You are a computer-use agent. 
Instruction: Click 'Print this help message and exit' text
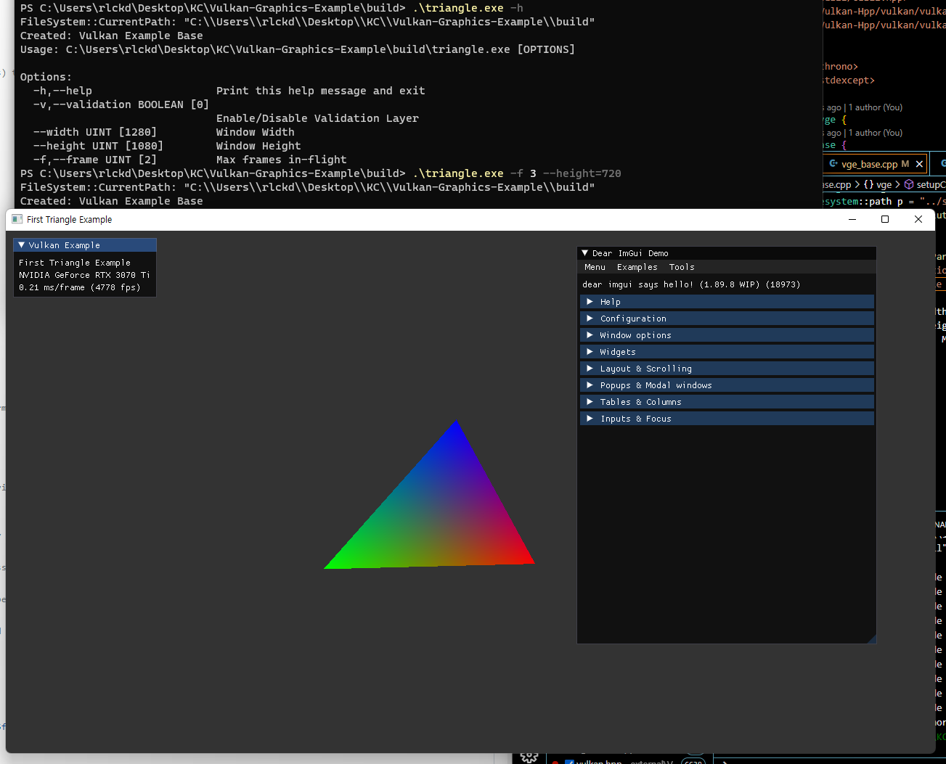click(x=321, y=91)
